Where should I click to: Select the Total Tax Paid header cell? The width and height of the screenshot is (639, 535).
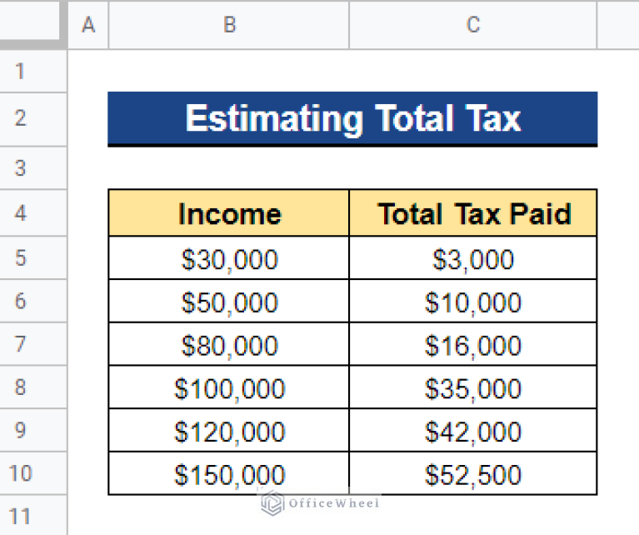(473, 212)
